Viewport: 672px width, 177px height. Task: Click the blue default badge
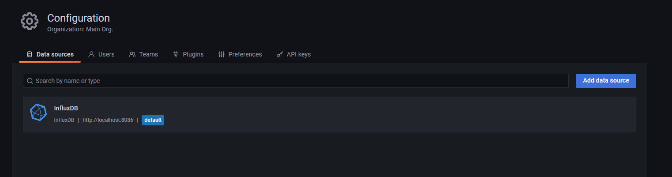(153, 120)
